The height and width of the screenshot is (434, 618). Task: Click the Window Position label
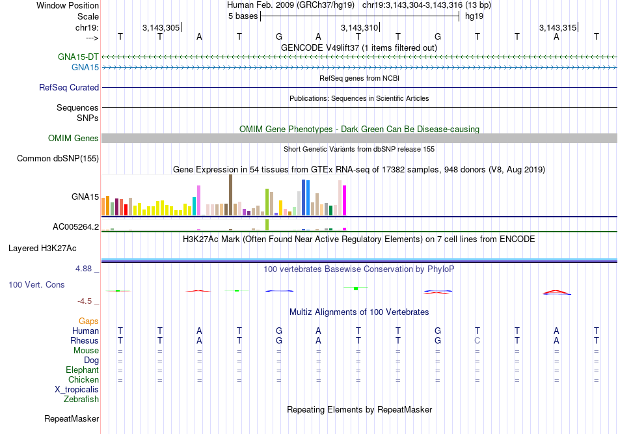tap(68, 5)
